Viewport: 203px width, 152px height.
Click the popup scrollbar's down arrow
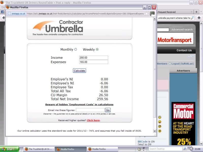coord(155,131)
